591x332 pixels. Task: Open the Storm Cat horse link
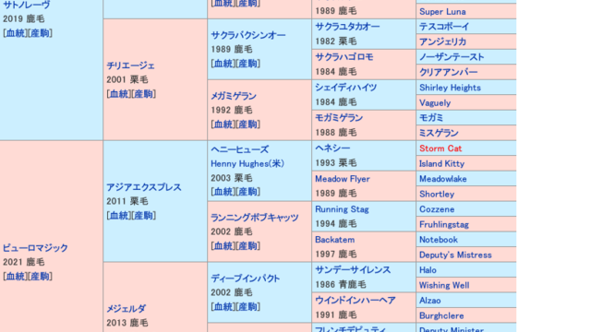[x=440, y=148]
